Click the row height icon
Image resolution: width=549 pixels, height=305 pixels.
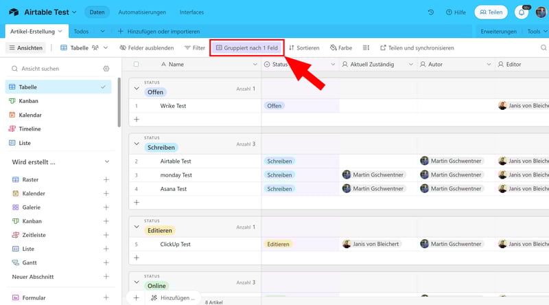click(366, 48)
